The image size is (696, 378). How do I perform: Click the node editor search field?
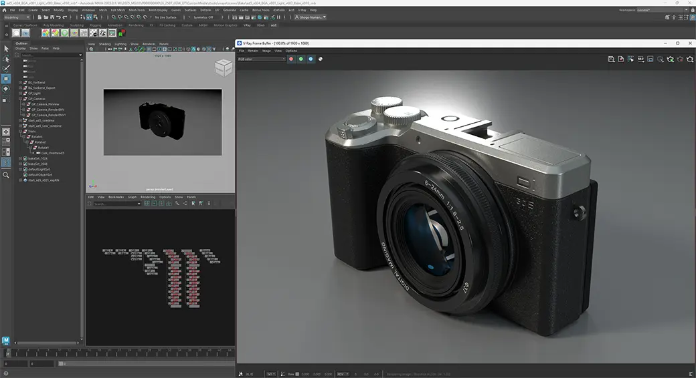point(117,204)
